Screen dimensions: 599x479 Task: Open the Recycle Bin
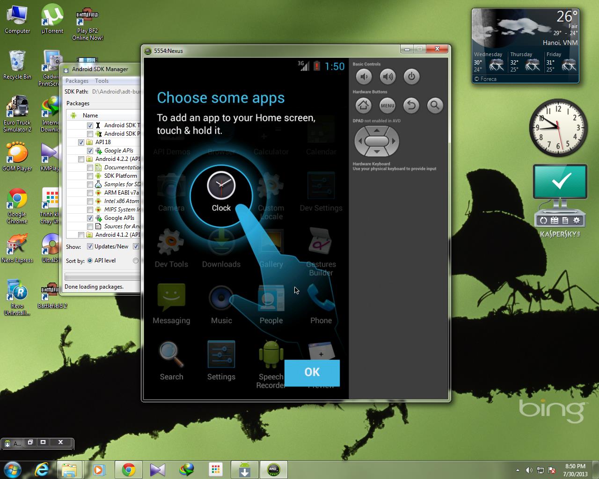tap(17, 65)
